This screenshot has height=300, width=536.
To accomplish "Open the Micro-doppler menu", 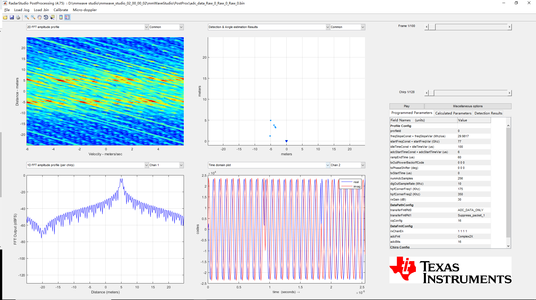I will [x=85, y=10].
